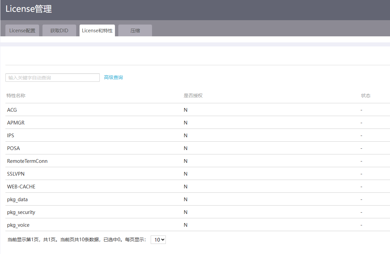Viewport: 390px width, 254px height.
Task: Select the RemoteTermConn feature row
Action: tap(27, 161)
